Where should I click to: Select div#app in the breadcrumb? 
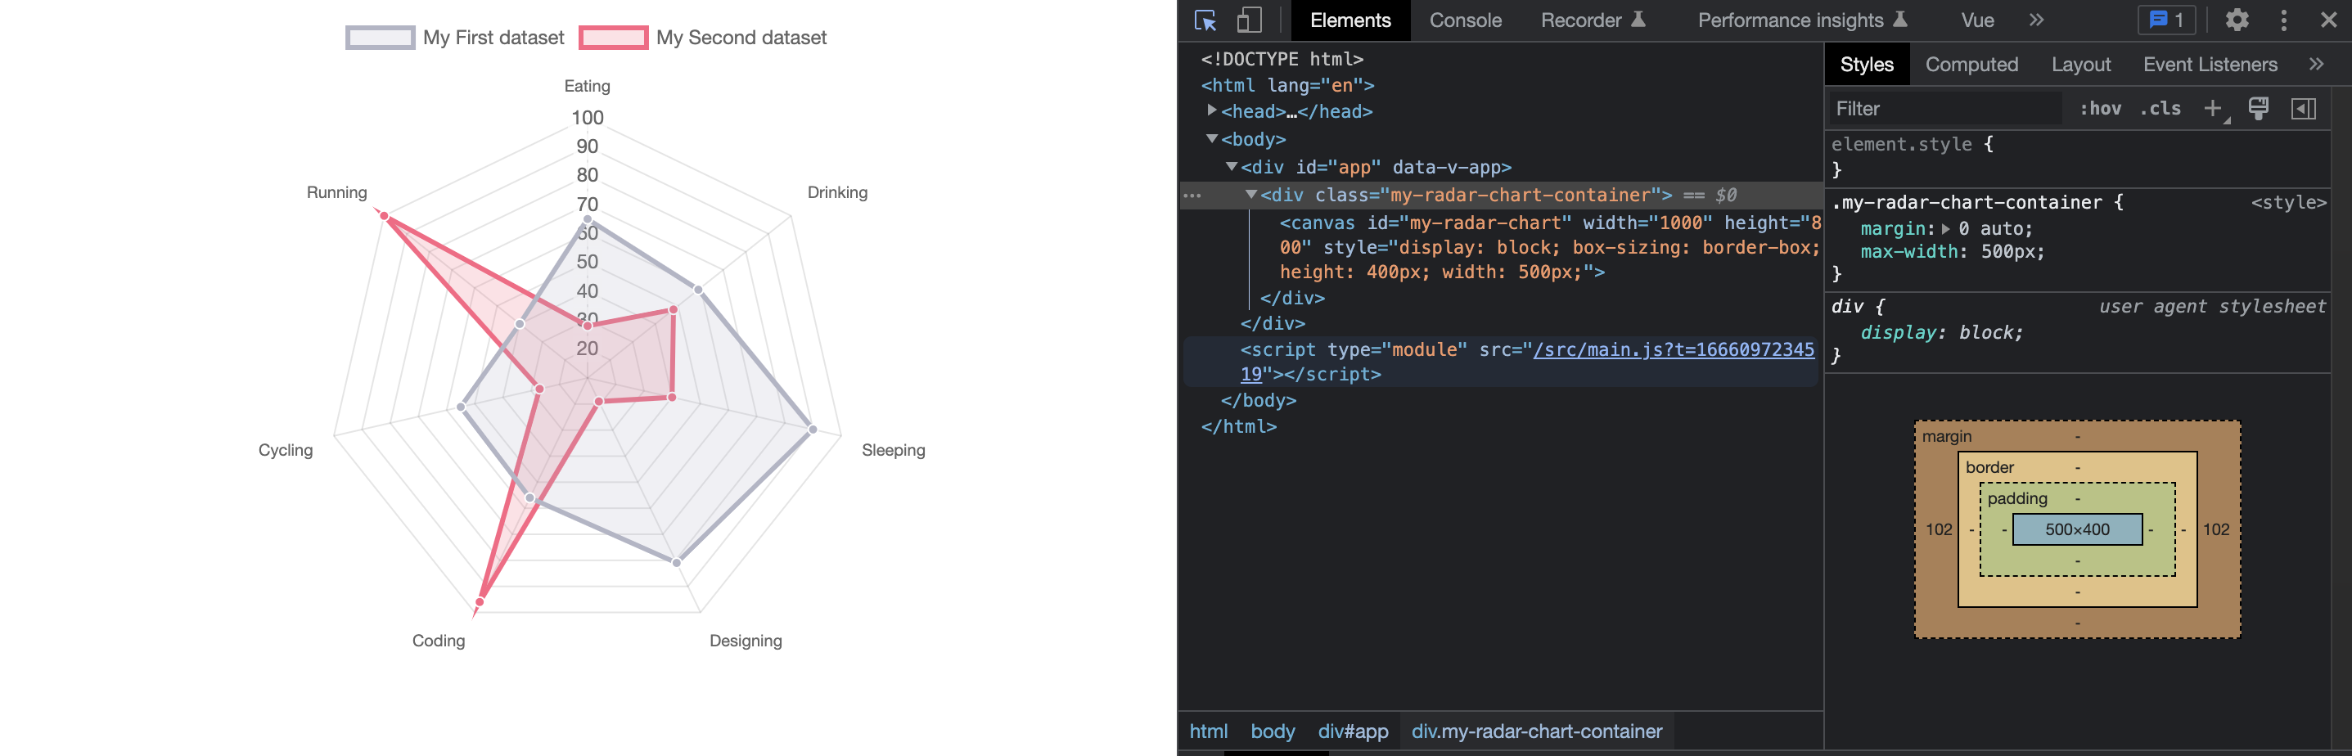(1353, 731)
